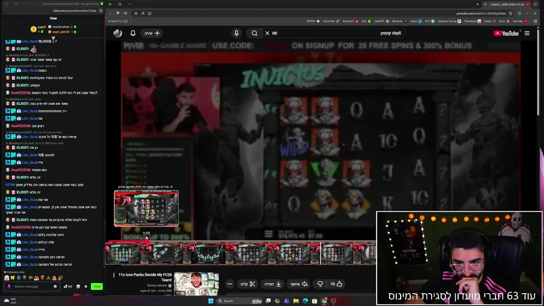Viewport: 544px width, 306px height.
Task: Open the Kick bookmark
Action: 366,21
